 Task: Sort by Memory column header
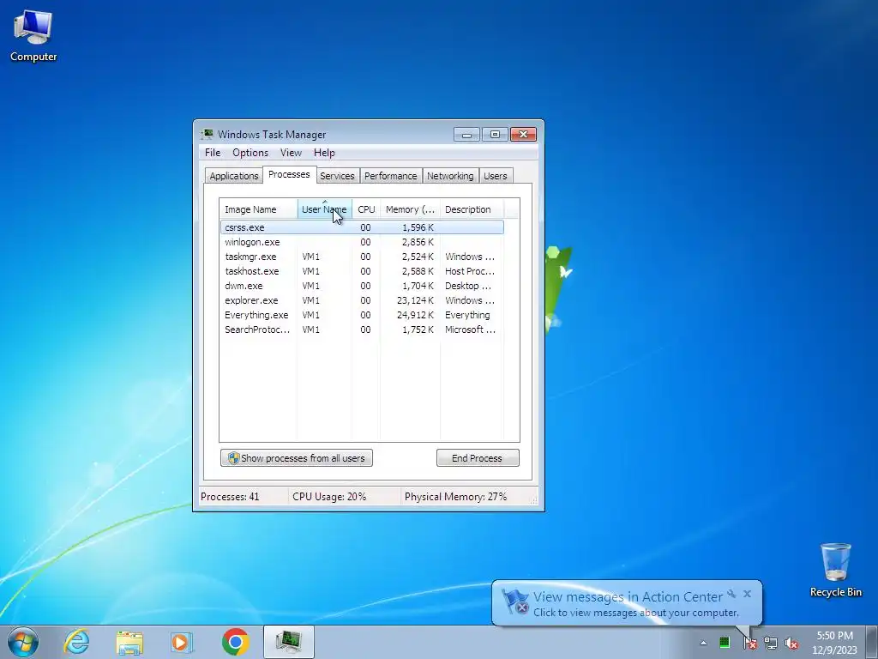(410, 209)
